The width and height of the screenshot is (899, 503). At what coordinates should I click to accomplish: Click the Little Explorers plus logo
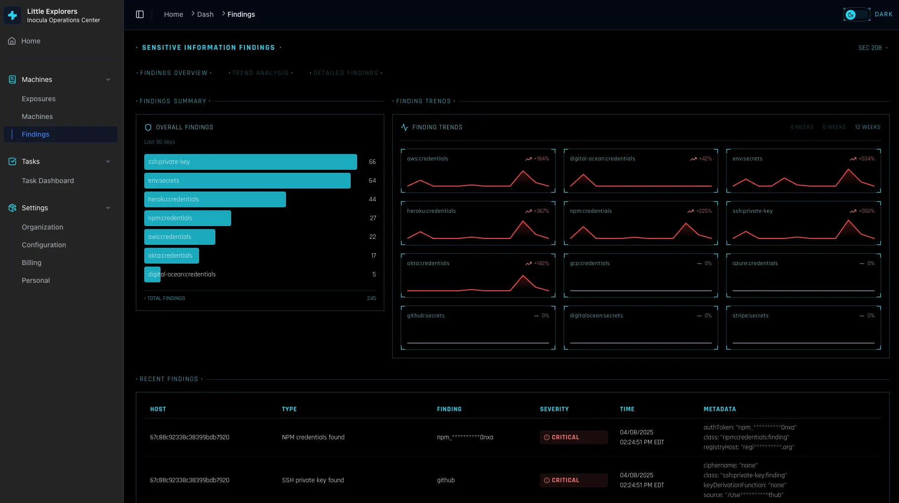(12, 15)
